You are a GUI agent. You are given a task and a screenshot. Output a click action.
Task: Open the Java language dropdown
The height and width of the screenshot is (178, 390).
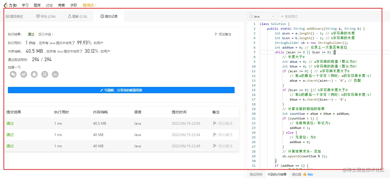[262, 16]
